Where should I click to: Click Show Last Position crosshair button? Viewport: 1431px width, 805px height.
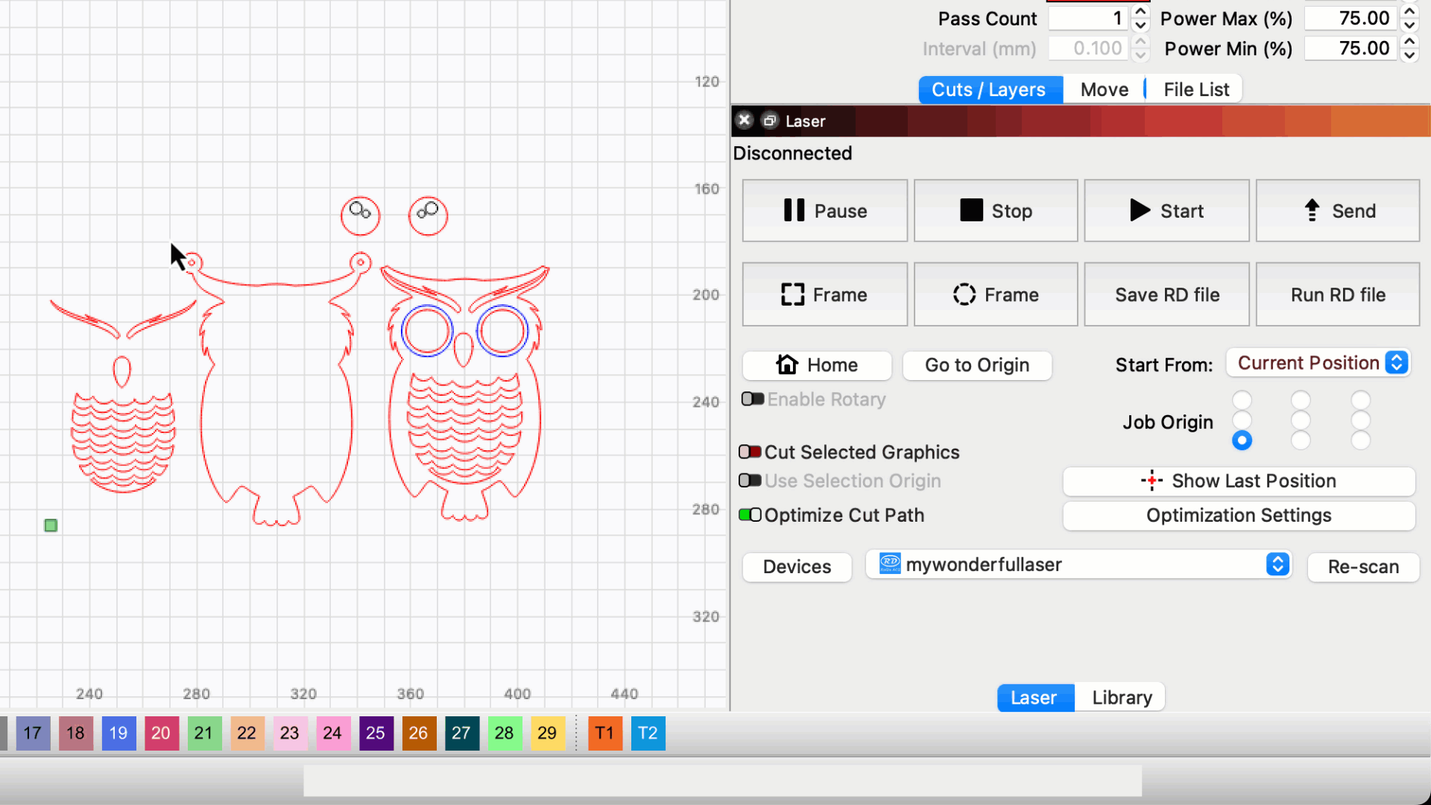(x=1239, y=481)
